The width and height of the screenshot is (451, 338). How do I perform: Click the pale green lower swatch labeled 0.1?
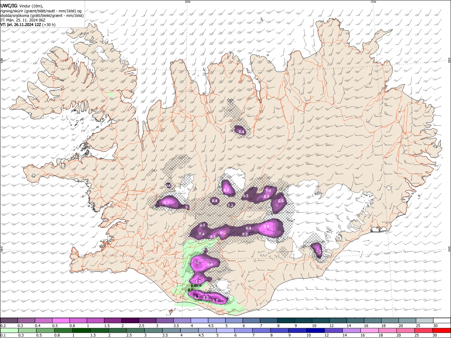[x=9, y=330]
